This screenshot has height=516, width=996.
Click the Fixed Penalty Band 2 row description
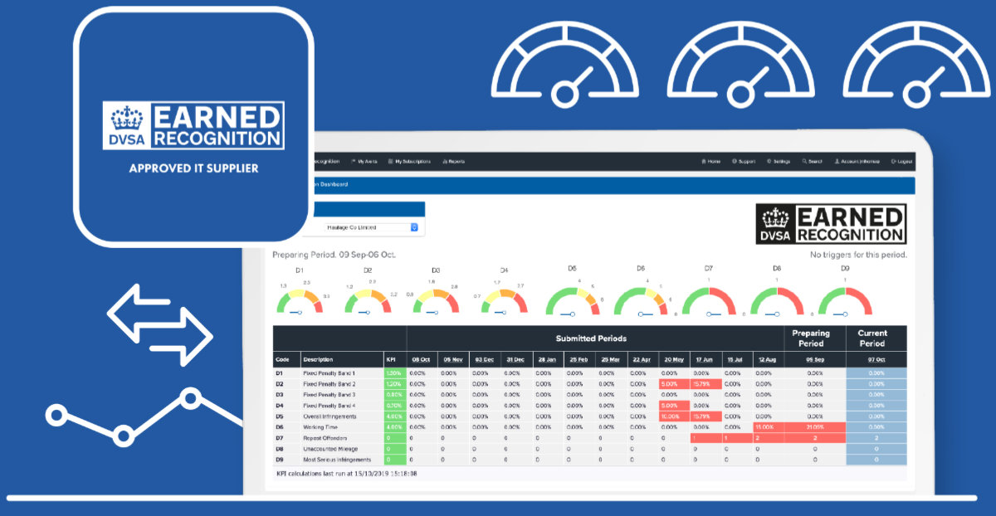pyautogui.click(x=330, y=384)
